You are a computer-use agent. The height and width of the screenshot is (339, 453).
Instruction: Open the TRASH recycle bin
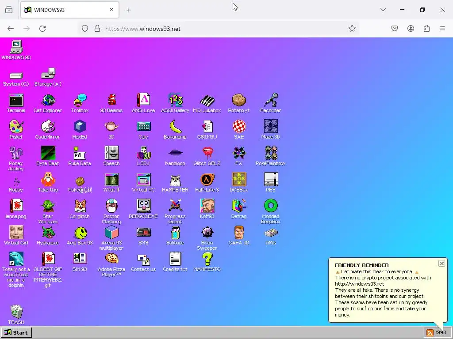[x=16, y=312]
